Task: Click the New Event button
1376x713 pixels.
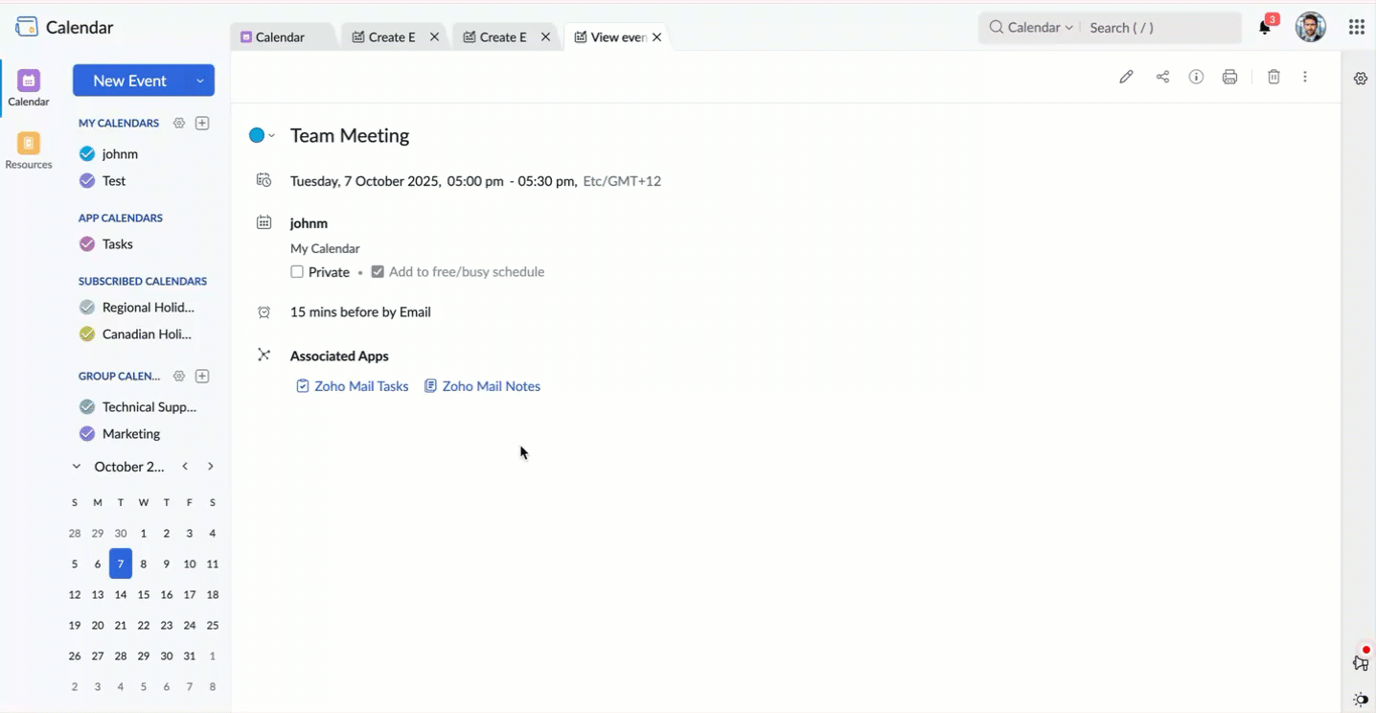Action: [128, 80]
